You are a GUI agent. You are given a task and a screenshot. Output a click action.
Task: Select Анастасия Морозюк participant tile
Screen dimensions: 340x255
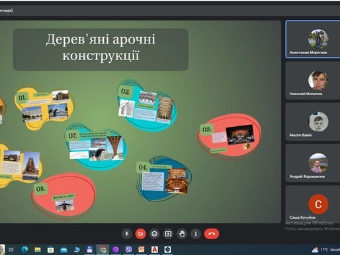coord(313,39)
